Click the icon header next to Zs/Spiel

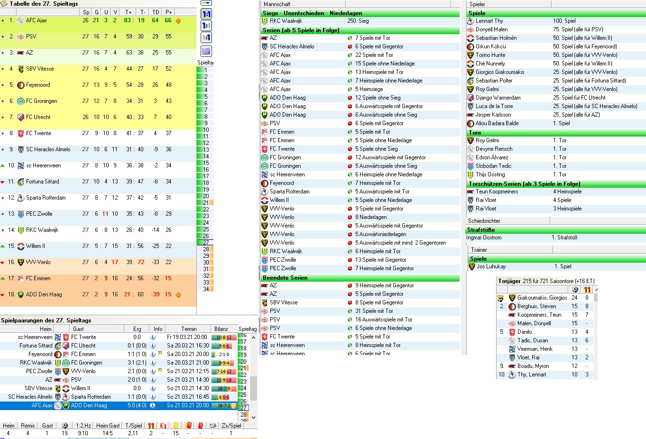[x=213, y=426]
